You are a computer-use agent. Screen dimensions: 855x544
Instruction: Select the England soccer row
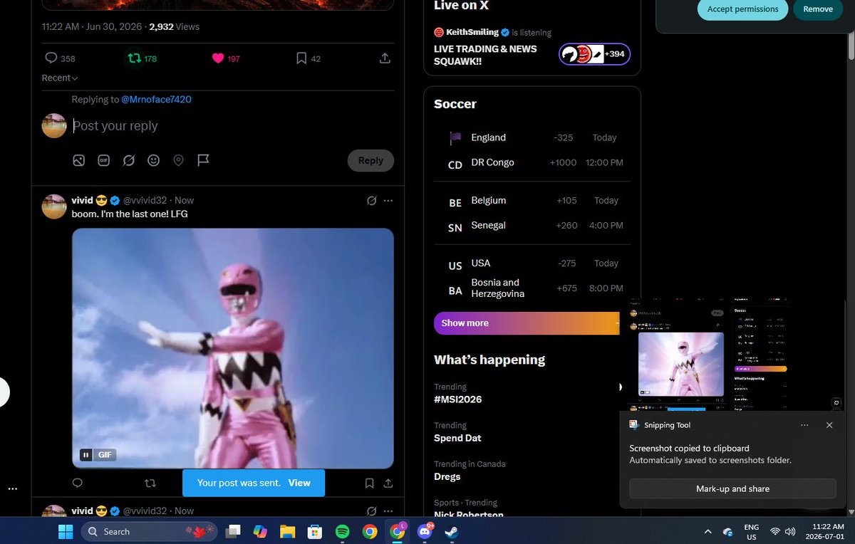click(532, 137)
